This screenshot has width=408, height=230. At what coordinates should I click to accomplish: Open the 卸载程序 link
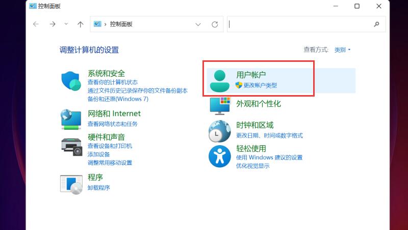[x=98, y=188]
